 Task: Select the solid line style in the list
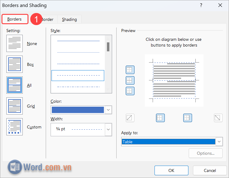point(78,40)
